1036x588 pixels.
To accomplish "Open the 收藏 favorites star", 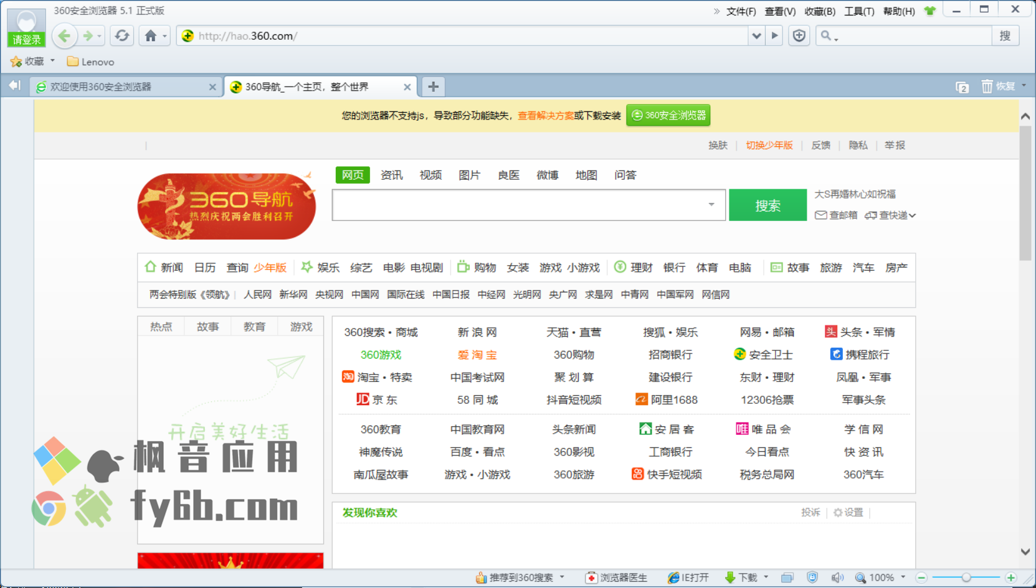I will click(16, 62).
